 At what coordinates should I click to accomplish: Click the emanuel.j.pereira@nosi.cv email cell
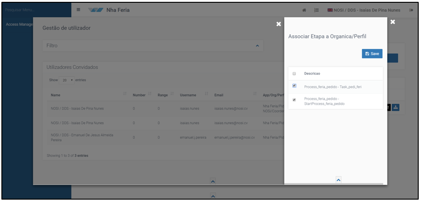point(234,138)
